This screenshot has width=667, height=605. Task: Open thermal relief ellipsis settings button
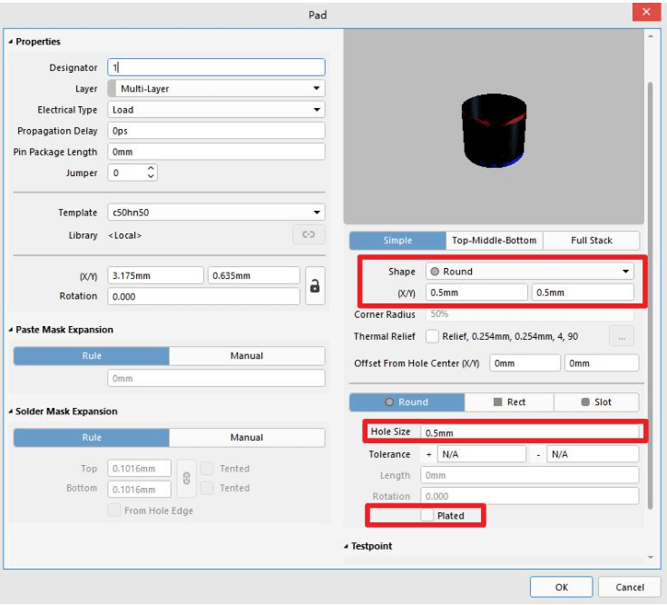tap(622, 336)
